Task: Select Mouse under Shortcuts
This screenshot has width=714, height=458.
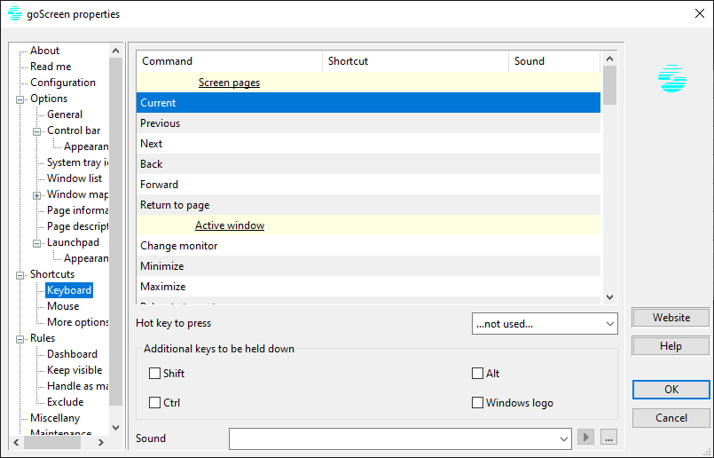Action: click(63, 306)
